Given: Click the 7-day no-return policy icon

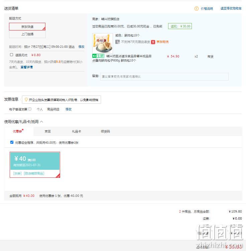Looking at the screenshot, I should (x=117, y=42).
